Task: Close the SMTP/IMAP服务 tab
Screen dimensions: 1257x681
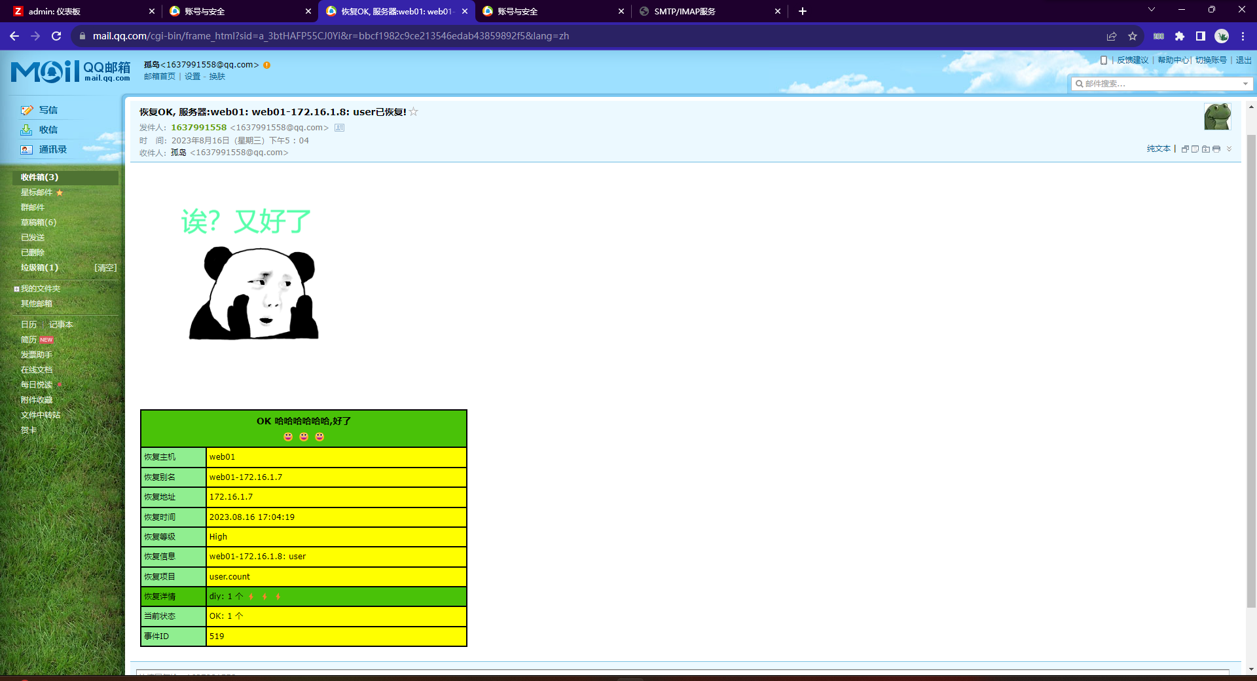Action: tap(778, 11)
